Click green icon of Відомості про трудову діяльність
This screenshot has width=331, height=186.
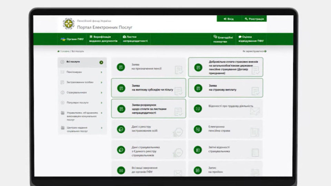[x=198, y=108]
